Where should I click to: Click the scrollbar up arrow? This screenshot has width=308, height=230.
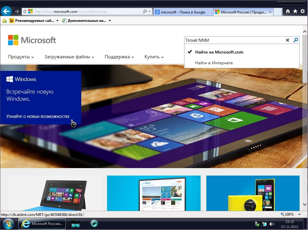coord(305,31)
